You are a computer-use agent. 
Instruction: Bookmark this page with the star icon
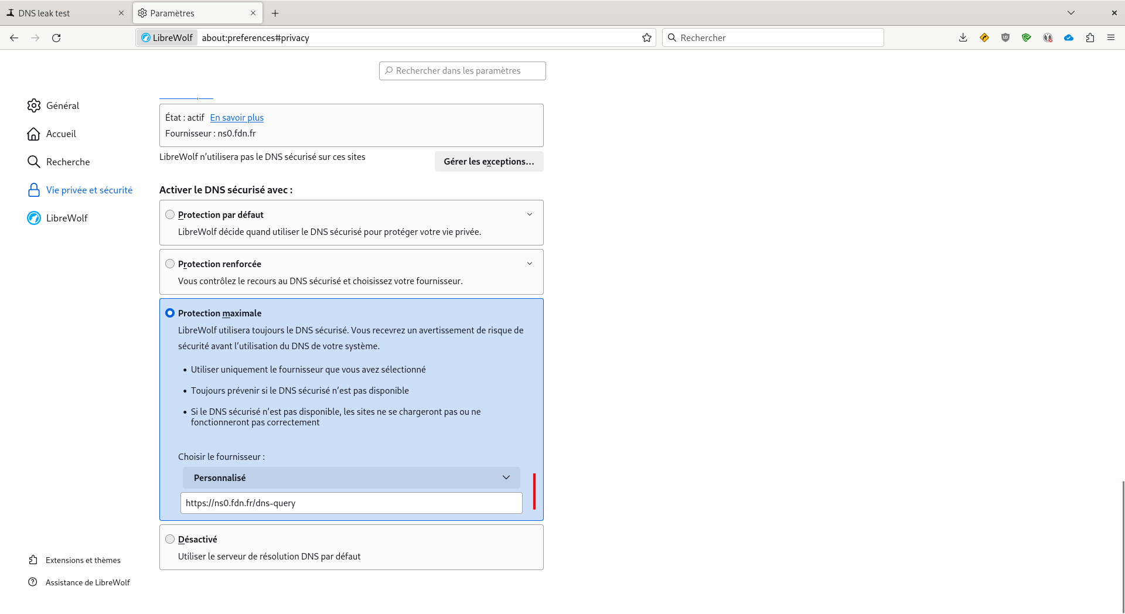[647, 37]
